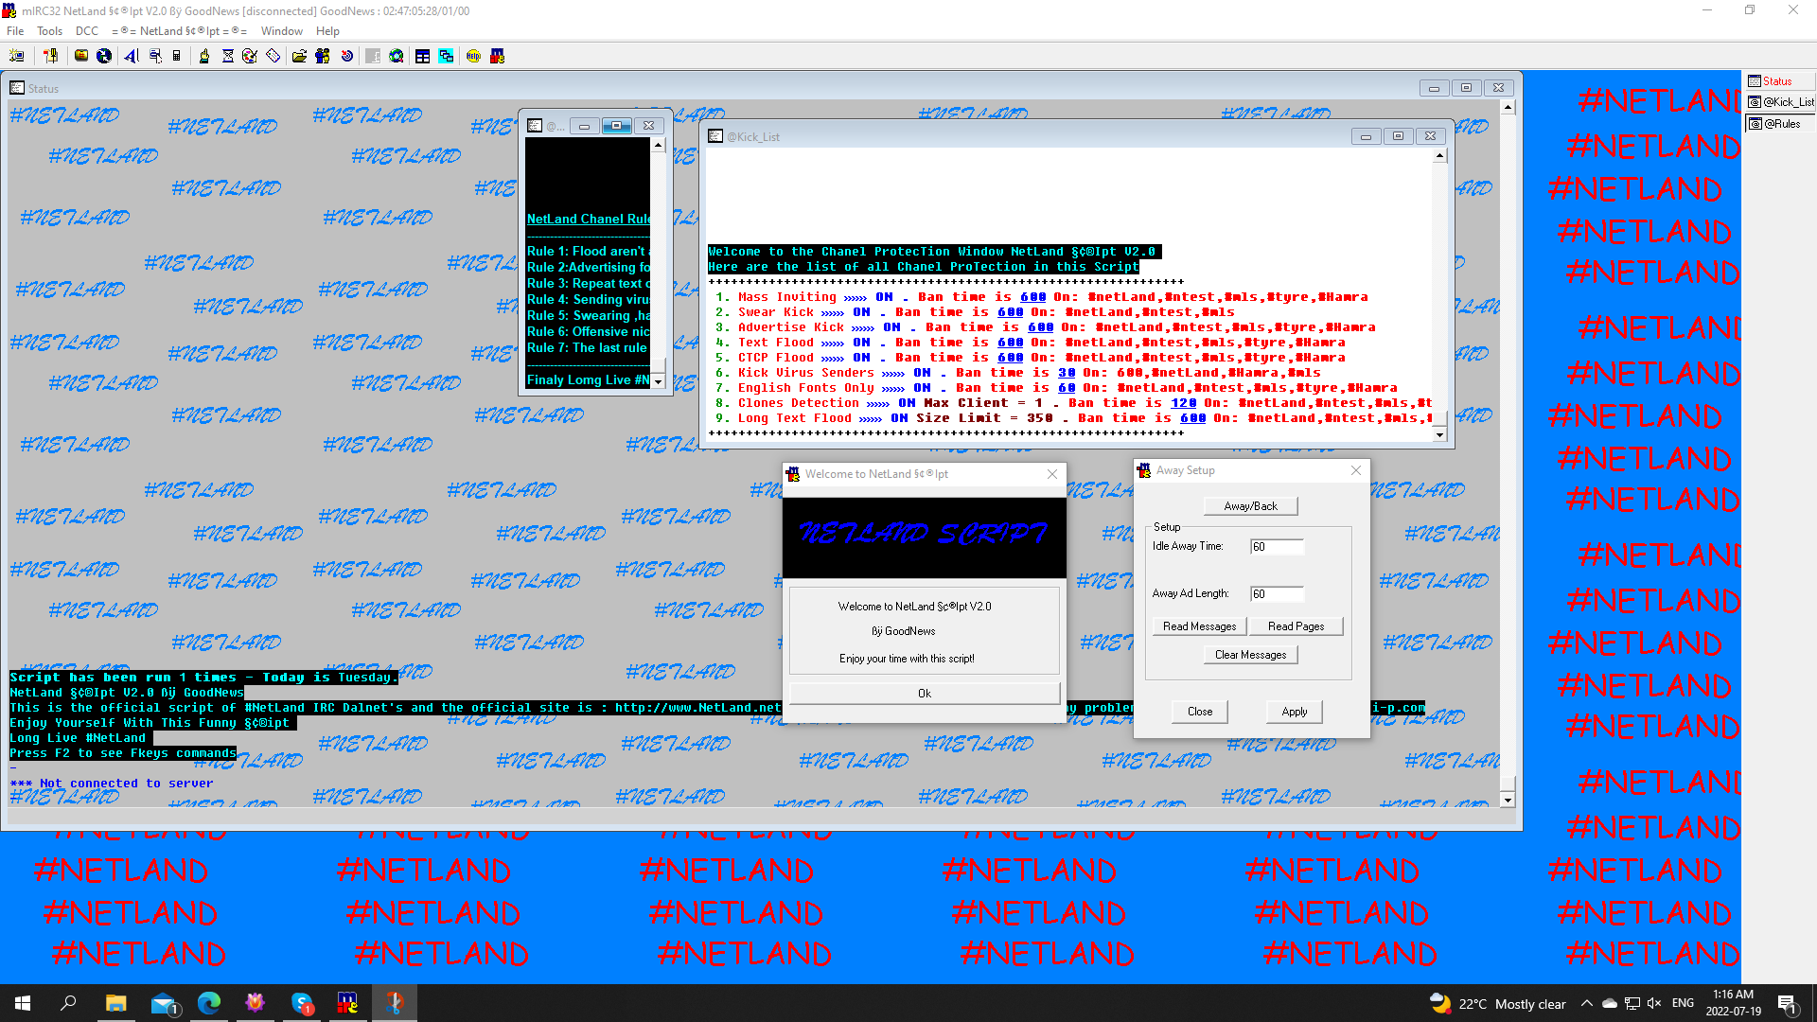1817x1022 pixels.
Task: Open mIRC Options hammer icon
Action: (50, 56)
